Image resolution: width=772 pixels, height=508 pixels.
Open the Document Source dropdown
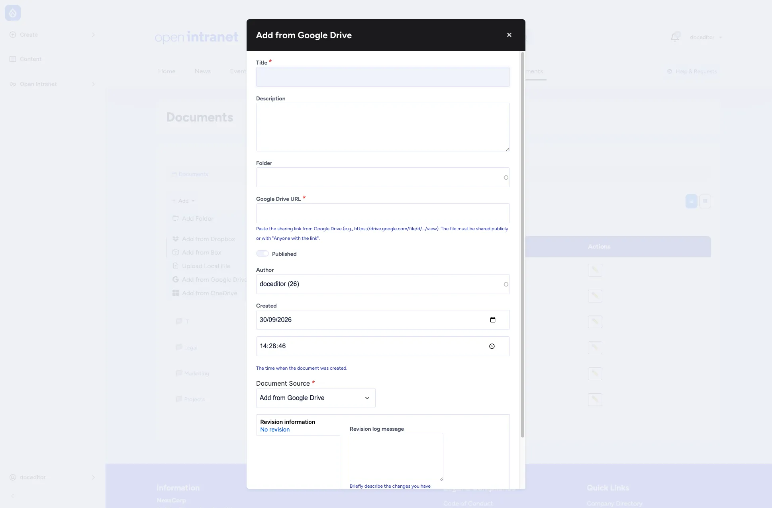[x=316, y=398]
